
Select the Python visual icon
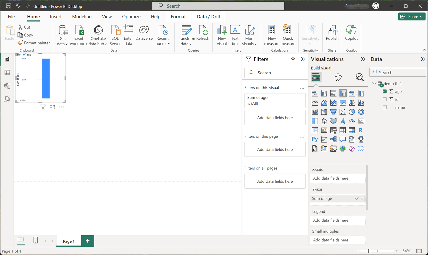(315, 139)
